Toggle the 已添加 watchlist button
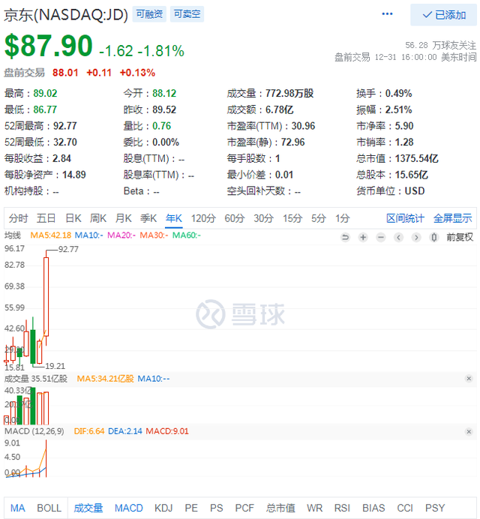This screenshot has height=519, width=480. click(443, 14)
